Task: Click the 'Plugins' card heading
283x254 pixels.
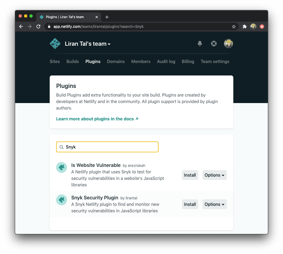Action: (x=66, y=86)
